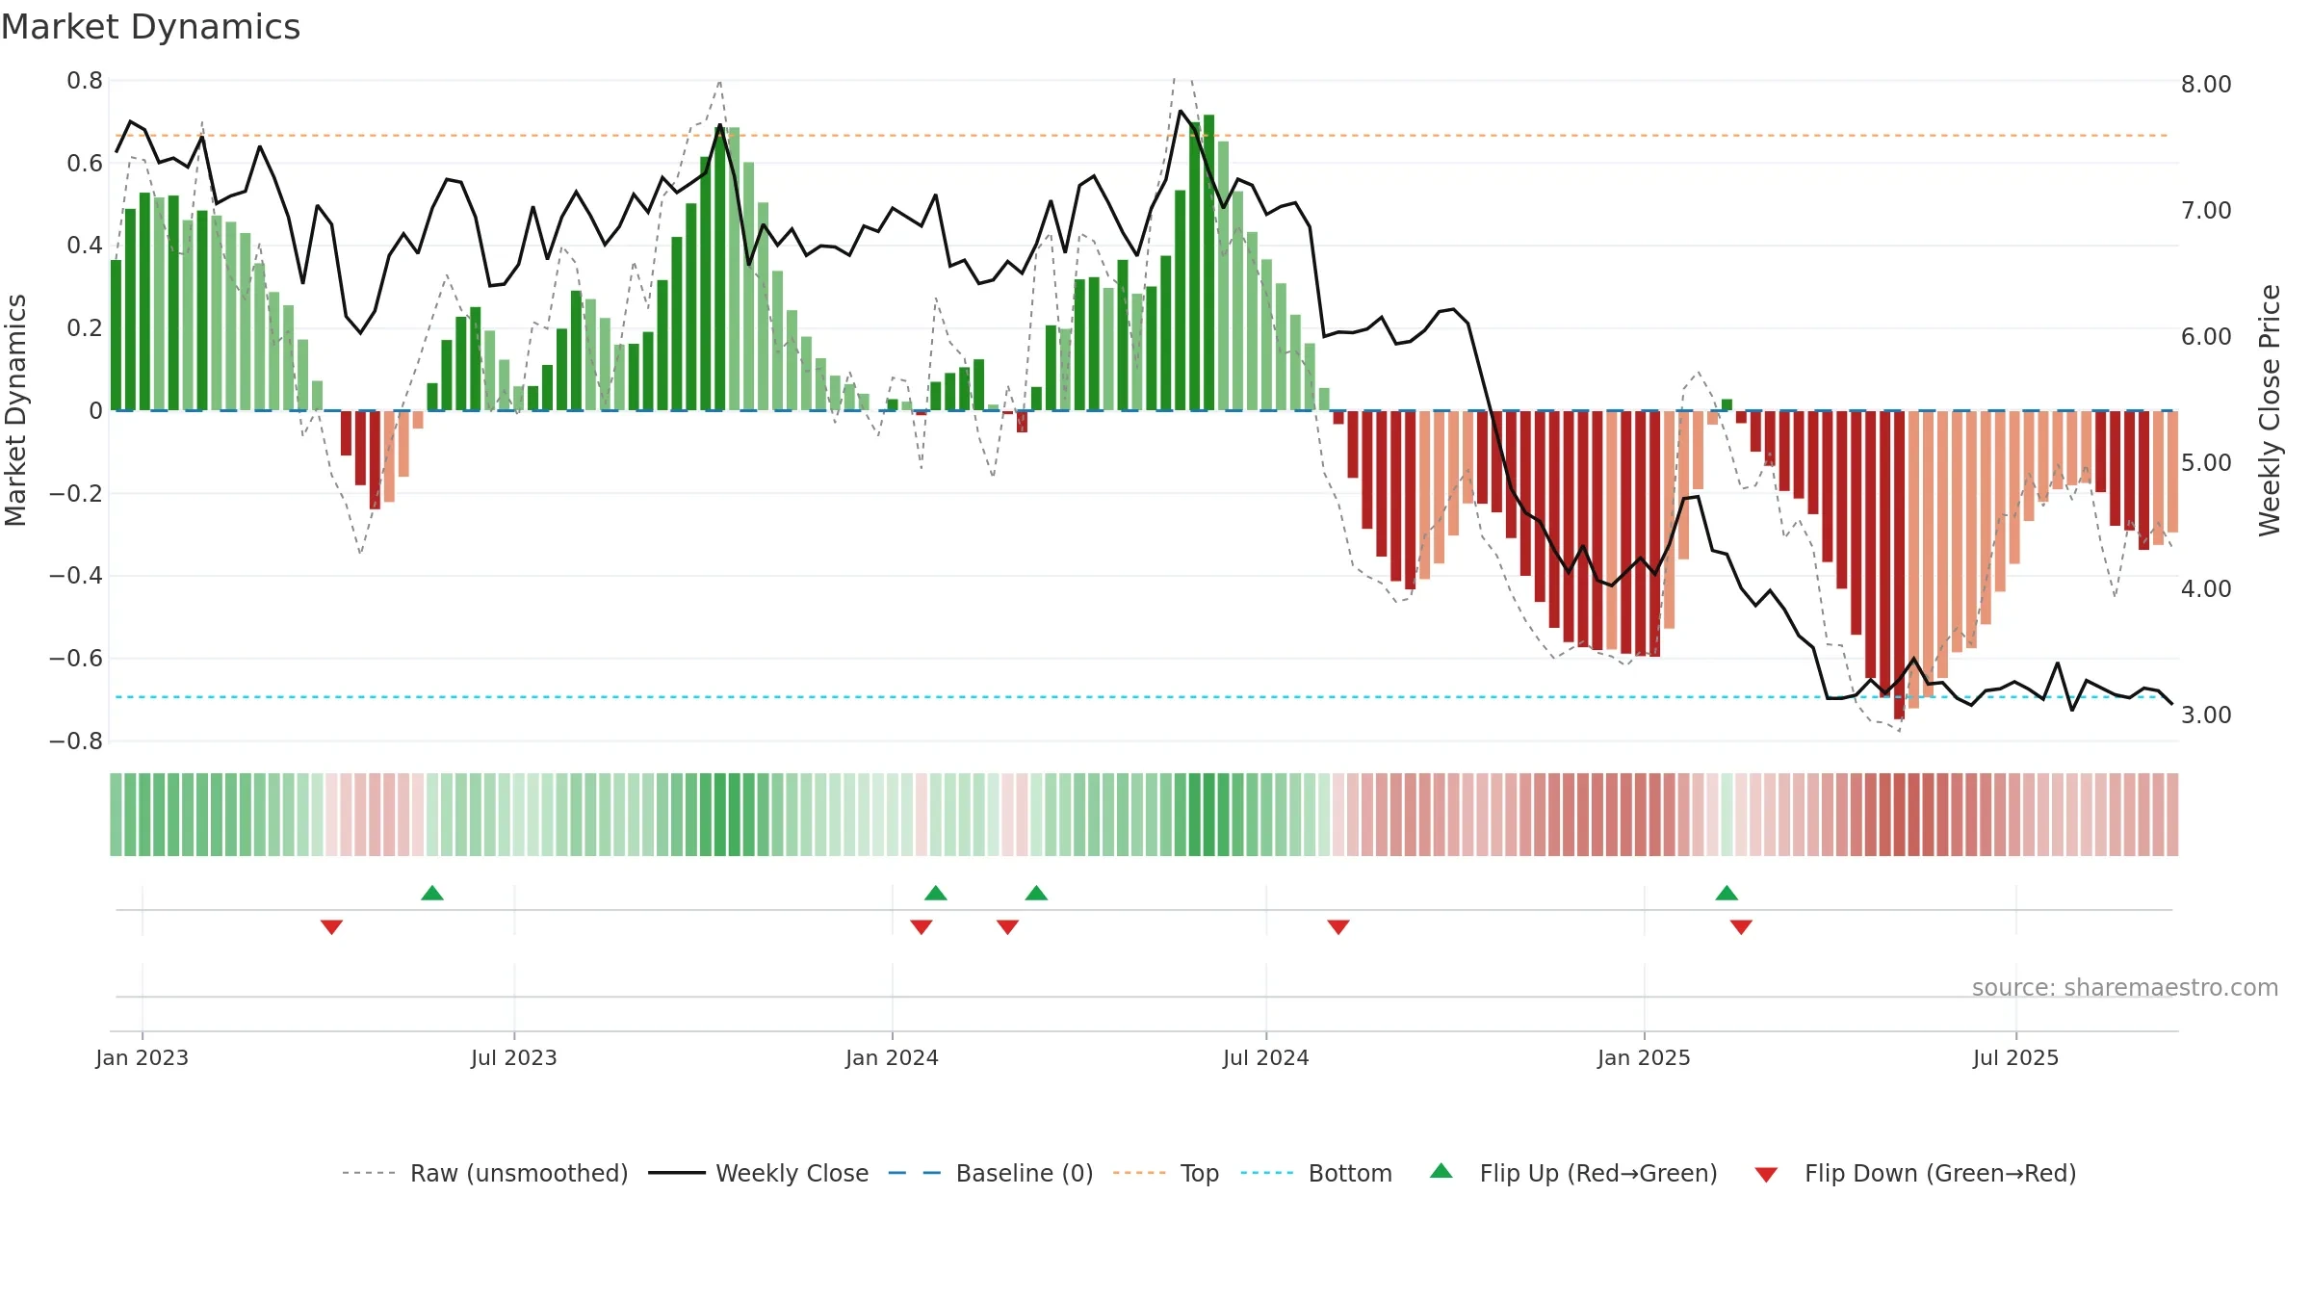Select the red flip-down marker near April 2023
The height and width of the screenshot is (1300, 2311).
click(x=331, y=927)
